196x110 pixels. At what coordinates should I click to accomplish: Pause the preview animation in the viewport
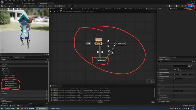coord(46,55)
